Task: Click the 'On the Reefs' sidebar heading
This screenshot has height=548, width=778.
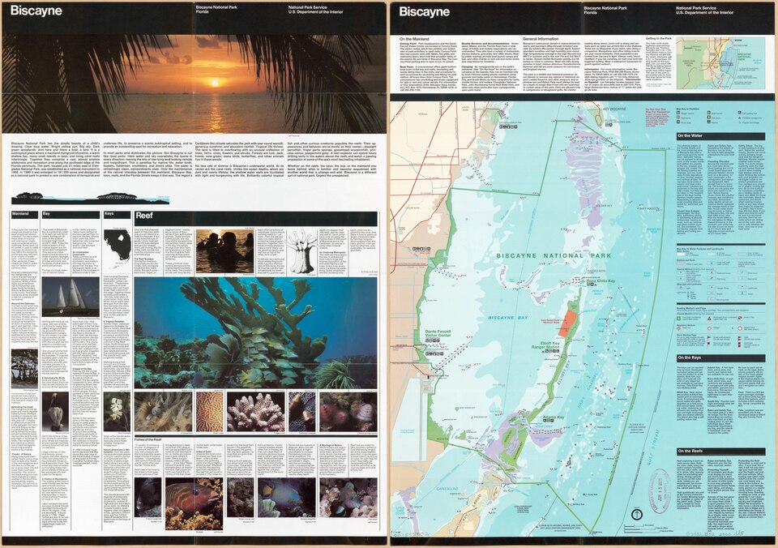Action: pos(690,452)
